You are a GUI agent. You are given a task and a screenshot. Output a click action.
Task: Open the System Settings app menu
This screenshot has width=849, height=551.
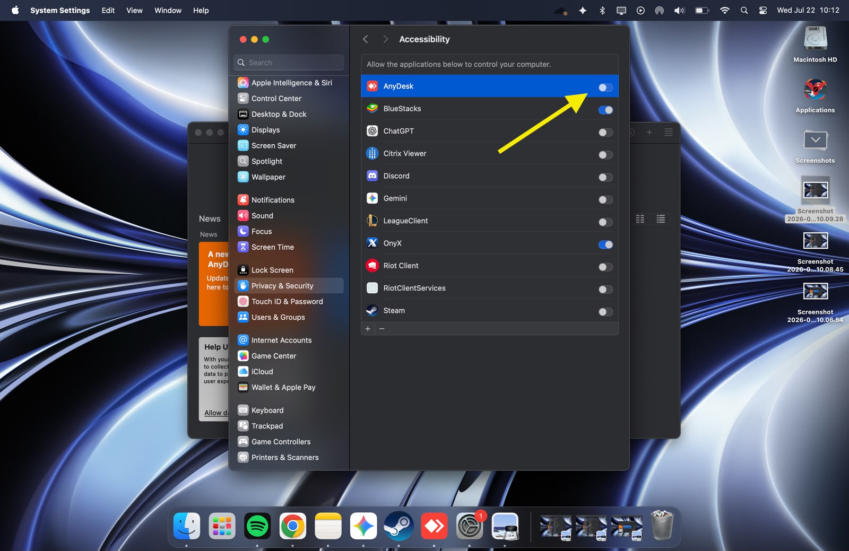point(60,11)
